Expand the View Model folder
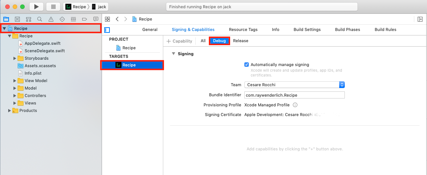Screen dimensions: 427x175 click(15, 81)
